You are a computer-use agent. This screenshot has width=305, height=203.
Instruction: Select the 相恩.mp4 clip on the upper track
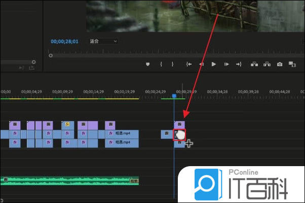point(122,134)
